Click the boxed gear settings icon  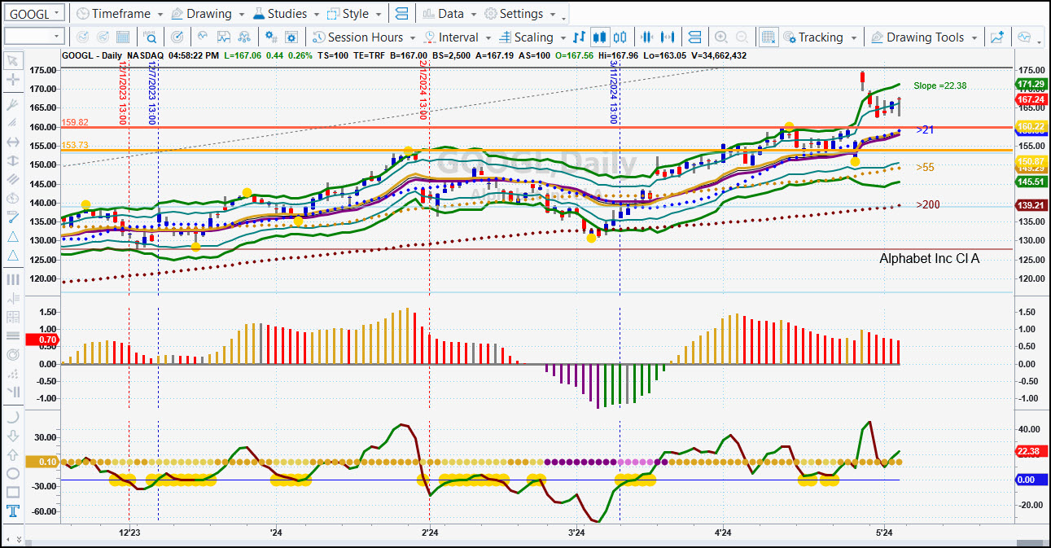293,37
